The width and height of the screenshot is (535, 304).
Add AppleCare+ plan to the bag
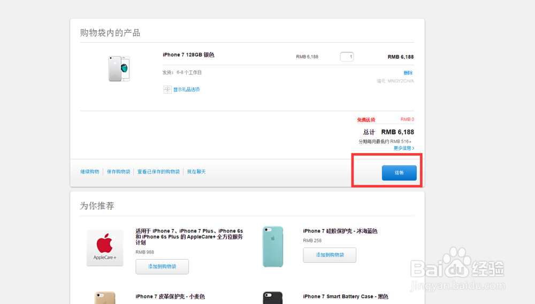162,267
